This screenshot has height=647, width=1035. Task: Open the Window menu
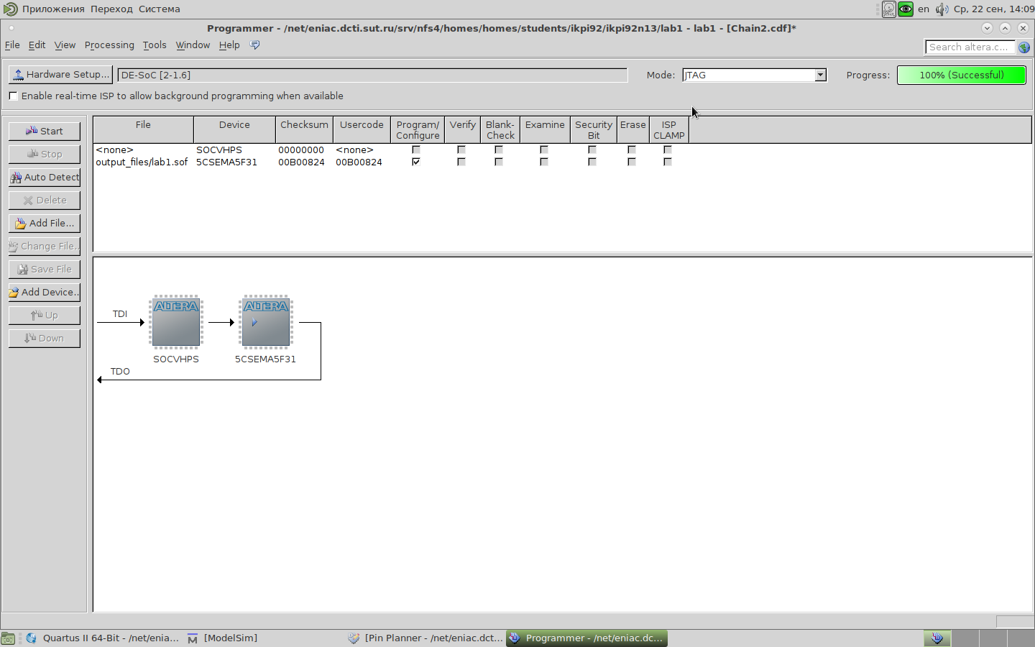(x=193, y=45)
